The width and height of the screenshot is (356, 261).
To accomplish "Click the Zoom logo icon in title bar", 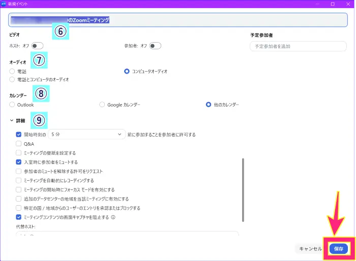I will coord(4,4).
